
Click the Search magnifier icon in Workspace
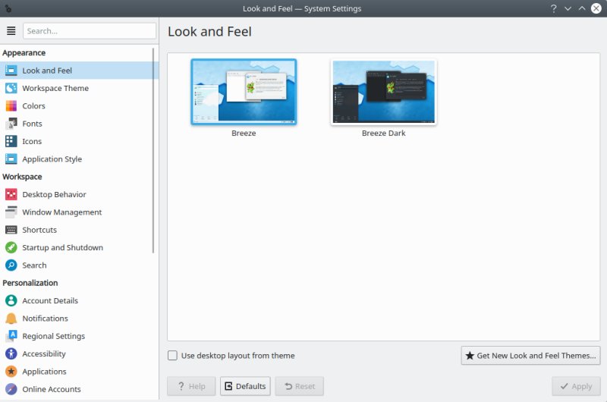coord(11,265)
